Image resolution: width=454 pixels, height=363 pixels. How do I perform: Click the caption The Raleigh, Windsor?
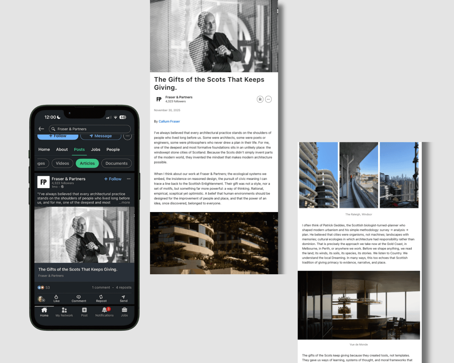pos(358,214)
